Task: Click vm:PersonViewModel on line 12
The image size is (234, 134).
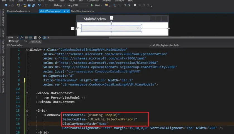Action: [62, 98]
